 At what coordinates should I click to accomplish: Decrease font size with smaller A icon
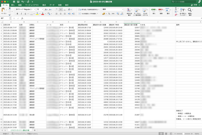tap(50, 9)
